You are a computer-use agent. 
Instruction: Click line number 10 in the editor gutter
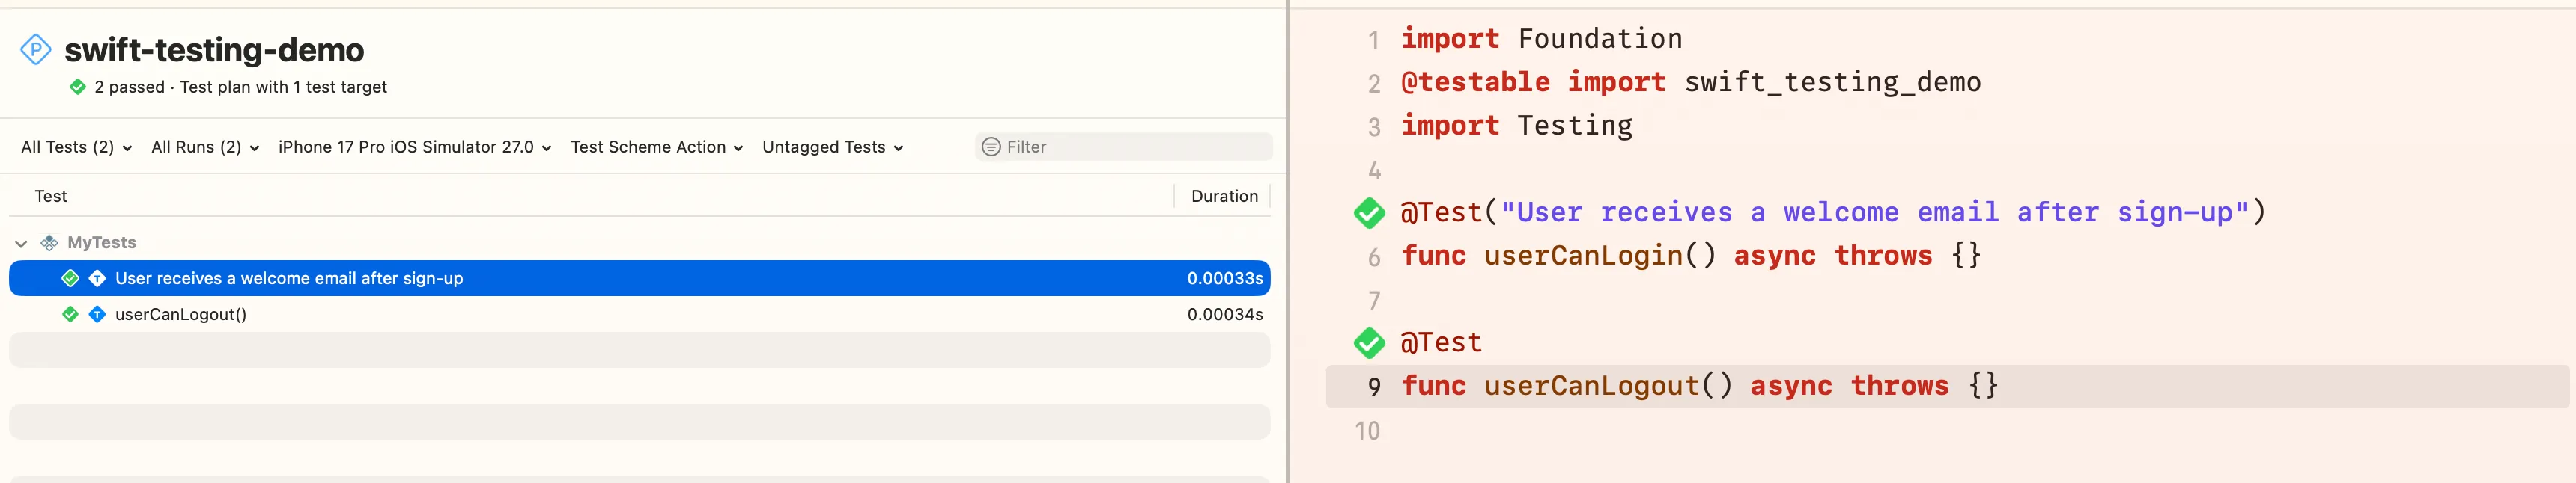coord(1367,431)
